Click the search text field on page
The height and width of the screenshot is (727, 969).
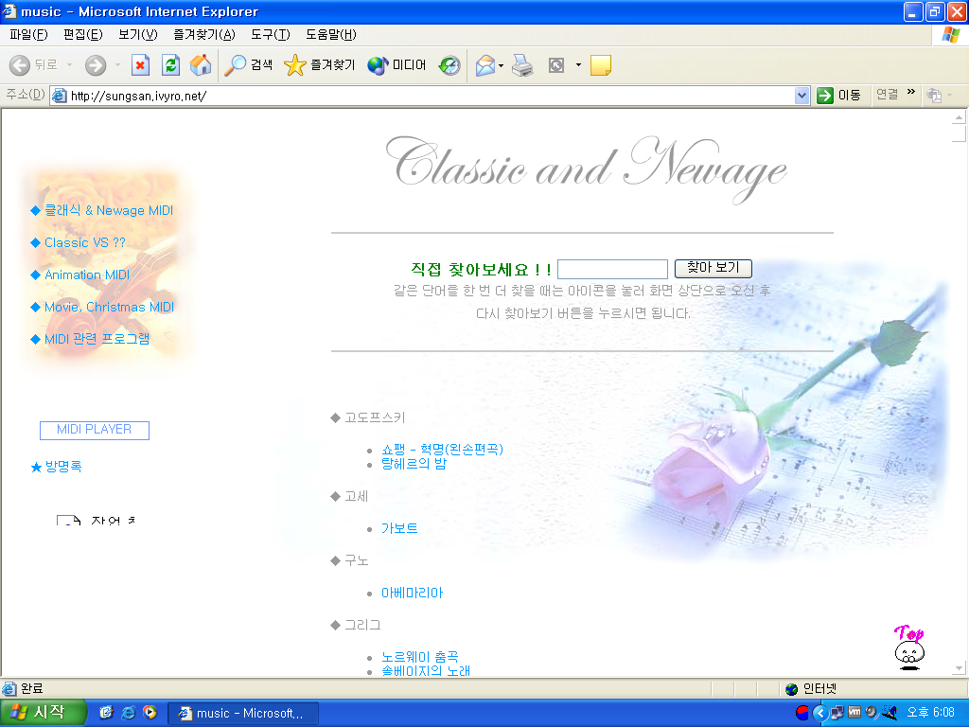(612, 270)
